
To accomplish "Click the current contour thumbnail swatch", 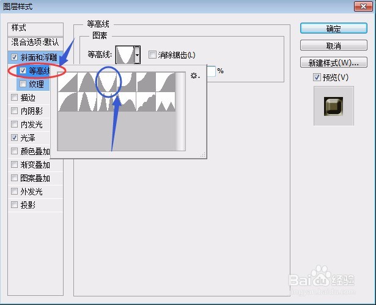I will [125, 55].
